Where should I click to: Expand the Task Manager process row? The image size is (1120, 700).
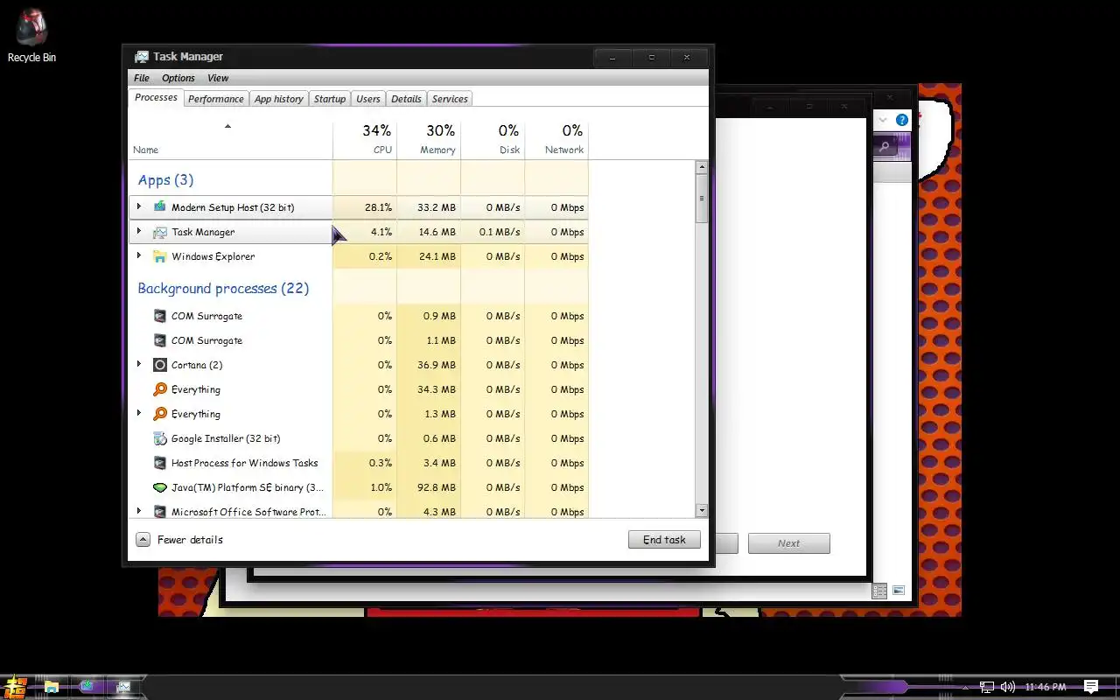[139, 232]
